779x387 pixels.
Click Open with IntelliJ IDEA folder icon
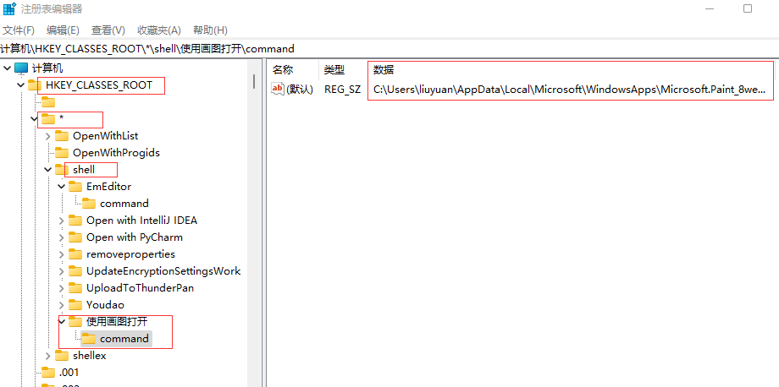pos(75,220)
